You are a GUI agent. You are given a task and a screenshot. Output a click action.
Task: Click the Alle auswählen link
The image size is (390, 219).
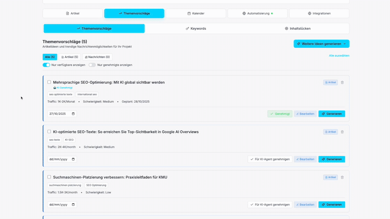coord(339,55)
